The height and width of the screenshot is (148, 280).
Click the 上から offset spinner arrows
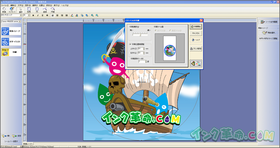tap(144, 49)
